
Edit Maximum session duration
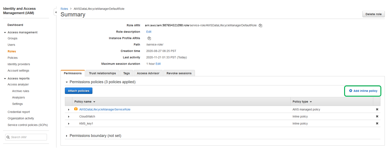click(158, 64)
